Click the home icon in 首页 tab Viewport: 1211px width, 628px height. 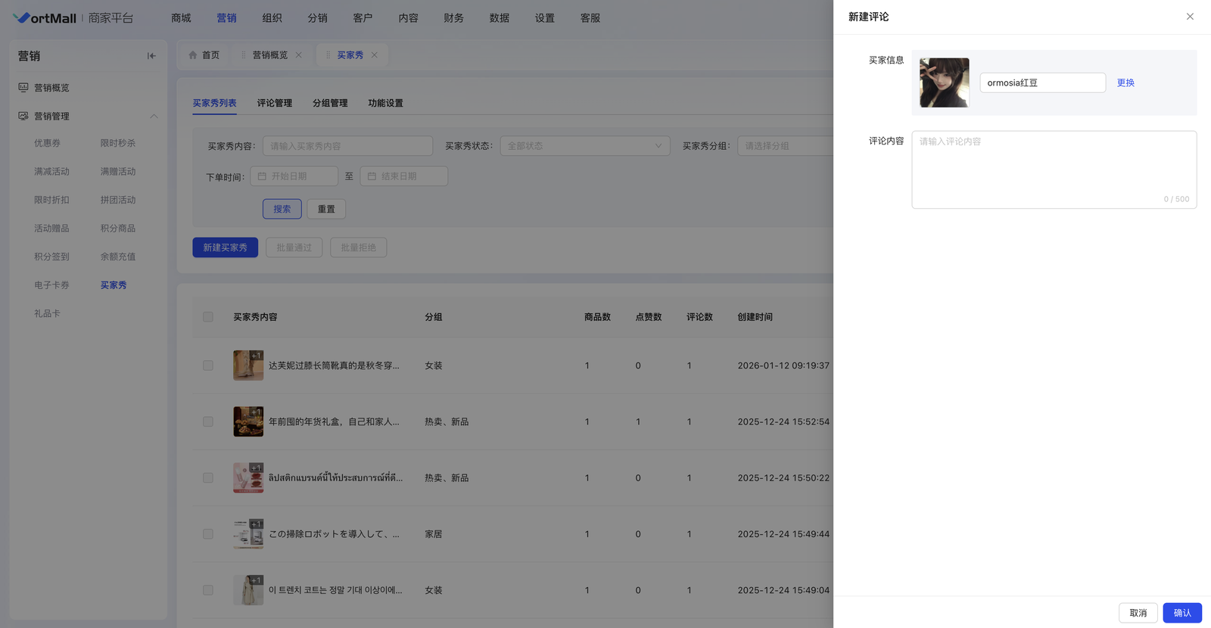[x=193, y=55]
